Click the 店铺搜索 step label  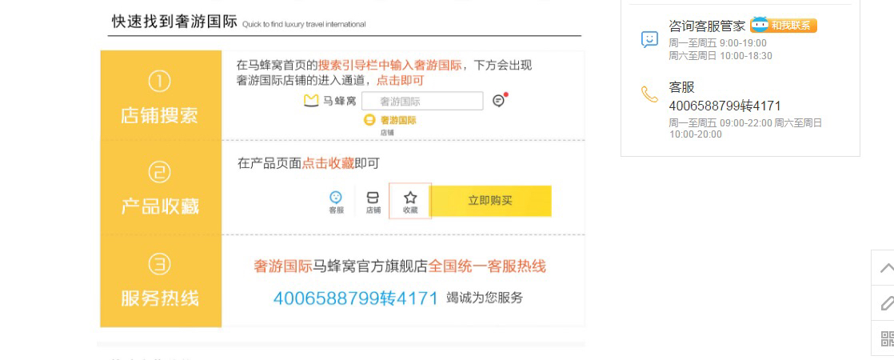(x=159, y=116)
